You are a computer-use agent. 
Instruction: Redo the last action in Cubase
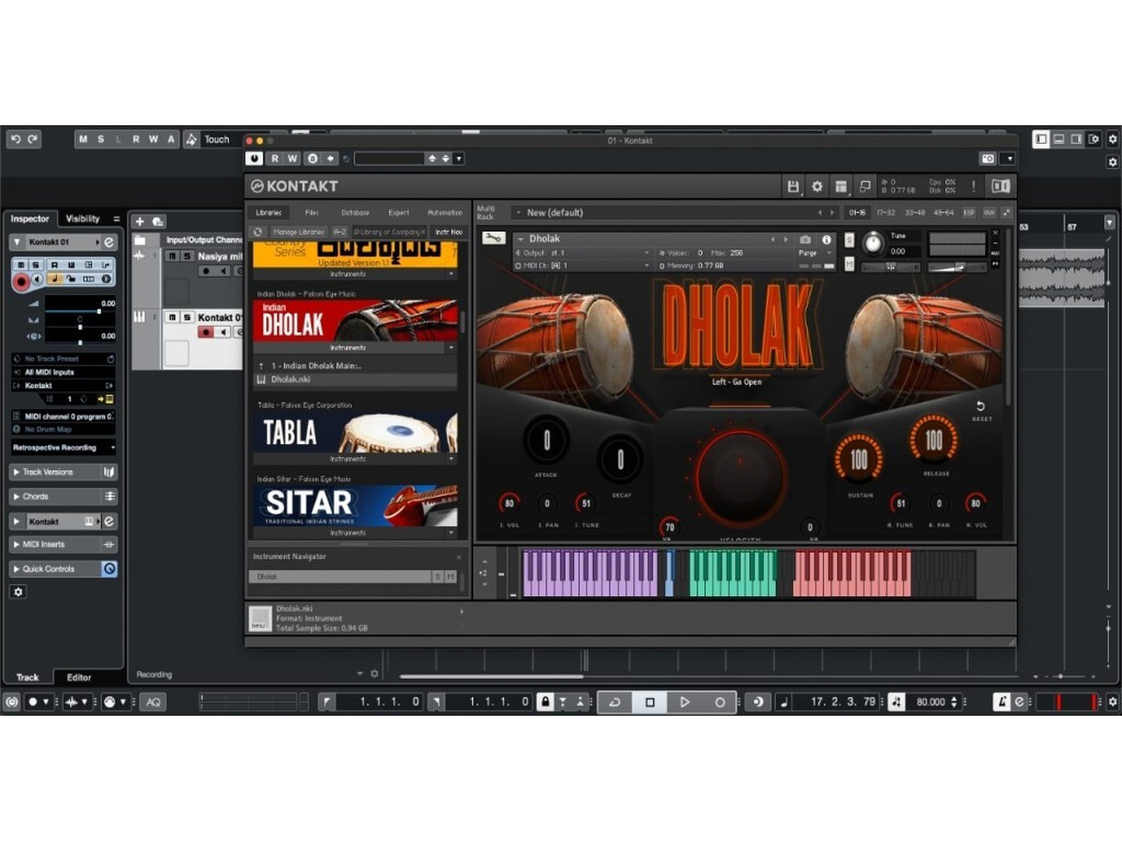tap(33, 139)
